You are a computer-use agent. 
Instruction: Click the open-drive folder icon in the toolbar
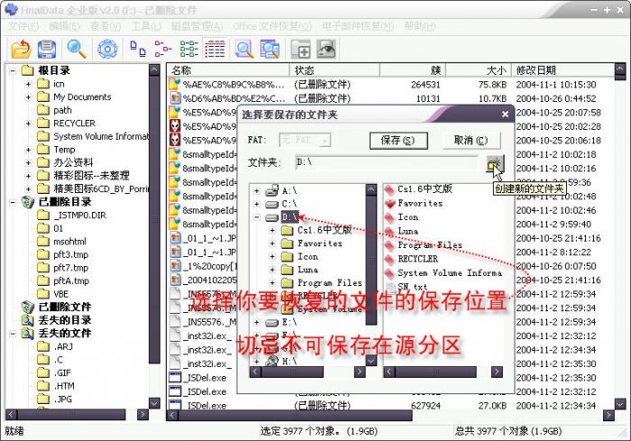(x=21, y=49)
